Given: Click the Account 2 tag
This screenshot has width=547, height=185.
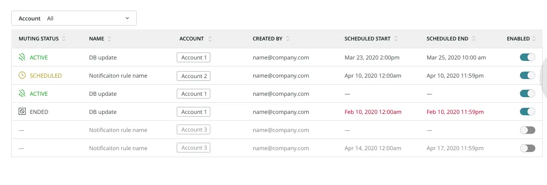Looking at the screenshot, I should pyautogui.click(x=194, y=76).
